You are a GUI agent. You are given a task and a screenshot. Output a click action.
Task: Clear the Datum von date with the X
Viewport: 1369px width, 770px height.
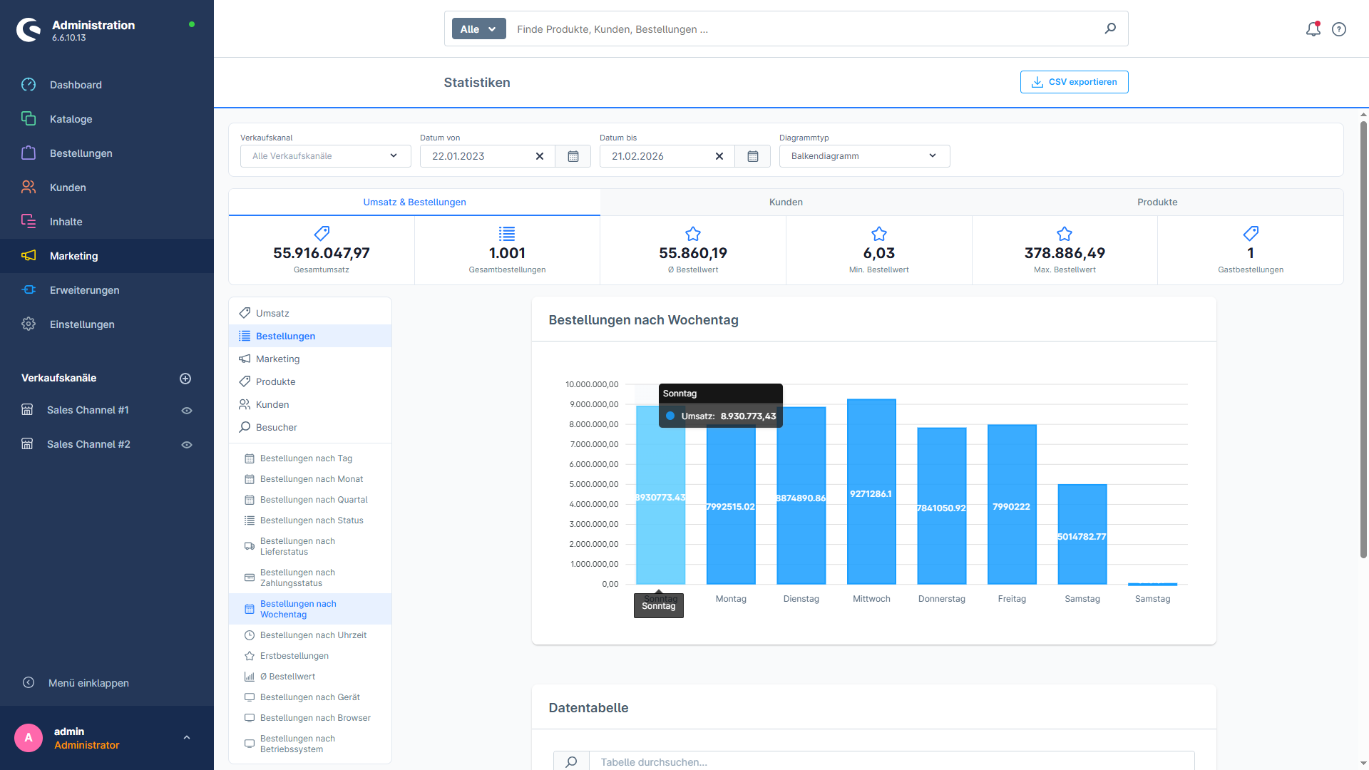click(540, 156)
